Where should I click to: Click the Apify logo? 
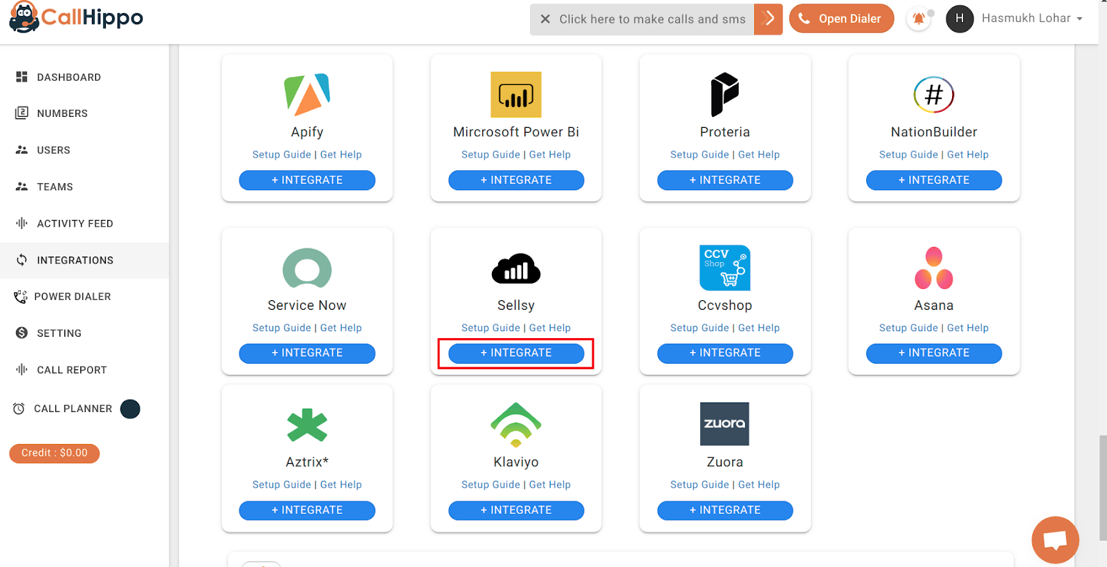click(307, 94)
